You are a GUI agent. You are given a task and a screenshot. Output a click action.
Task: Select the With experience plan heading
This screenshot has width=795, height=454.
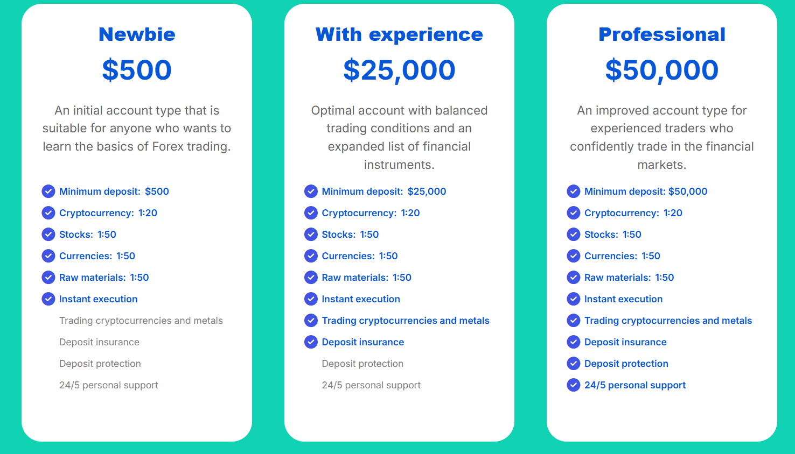pos(399,34)
